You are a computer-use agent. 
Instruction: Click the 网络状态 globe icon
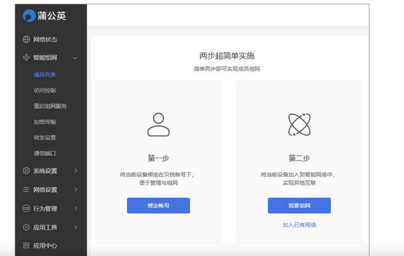pyautogui.click(x=26, y=39)
